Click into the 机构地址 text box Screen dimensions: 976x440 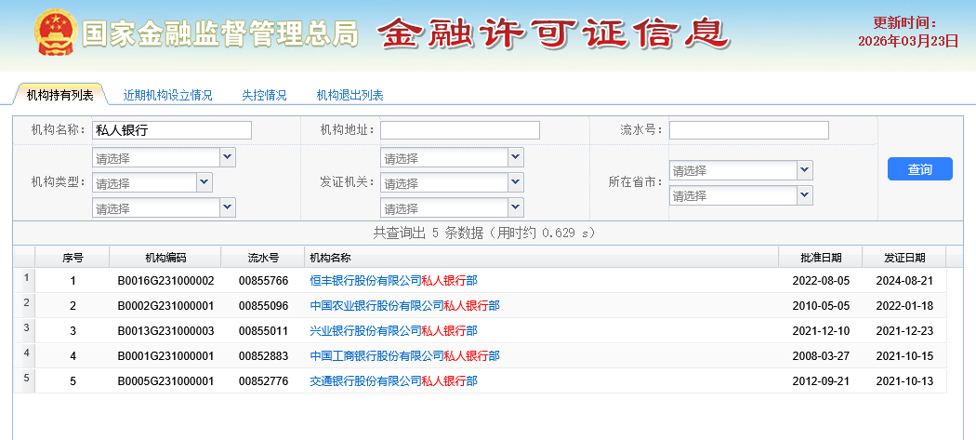[x=459, y=130]
